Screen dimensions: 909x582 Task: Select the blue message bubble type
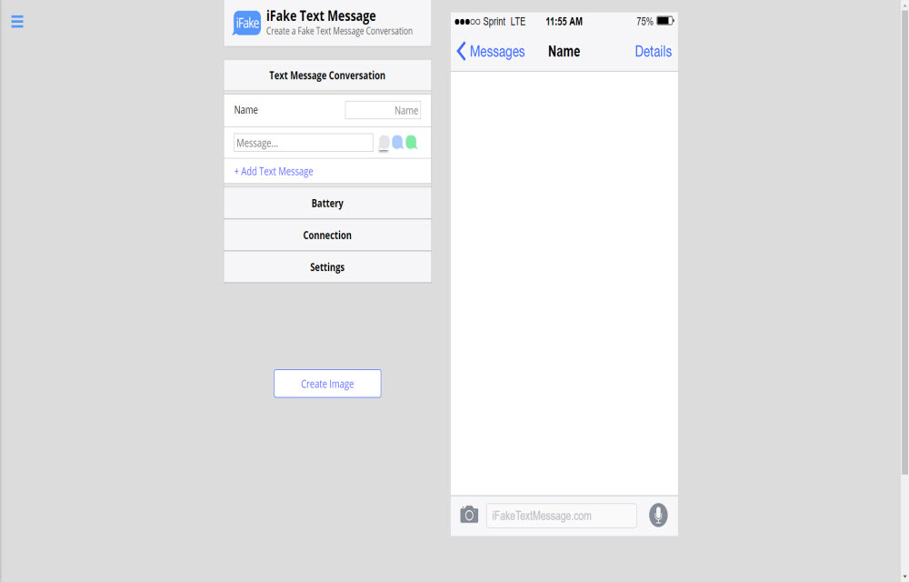coord(398,142)
